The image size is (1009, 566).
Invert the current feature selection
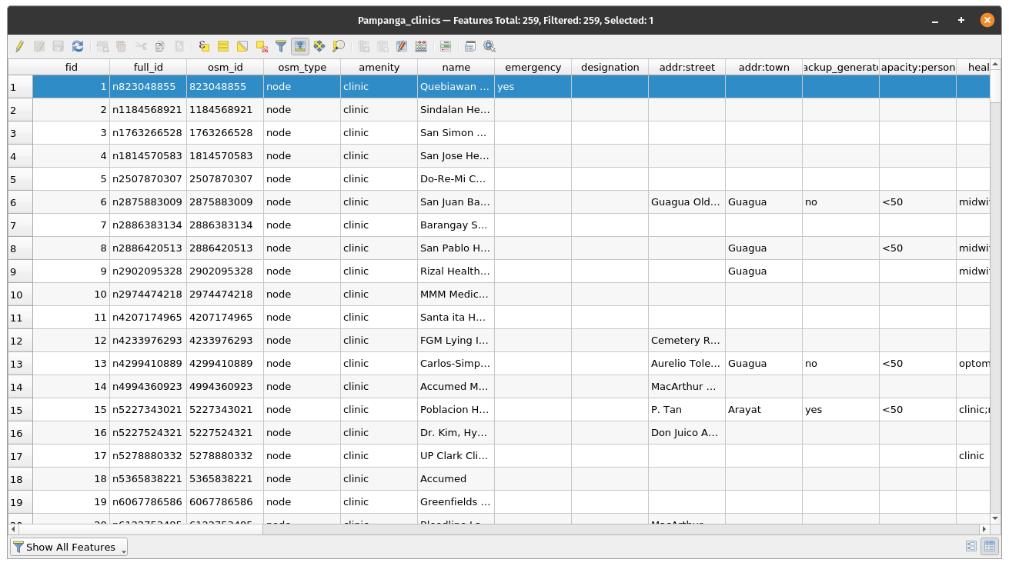(242, 46)
